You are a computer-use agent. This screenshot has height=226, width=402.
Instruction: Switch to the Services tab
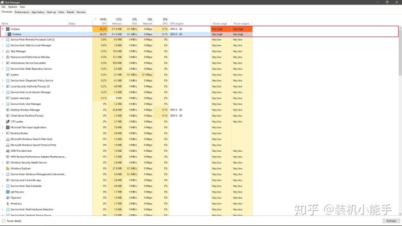81,12
